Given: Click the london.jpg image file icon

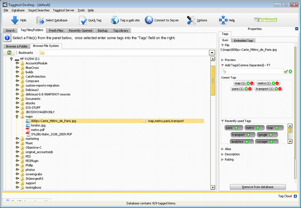Looking at the screenshot, I should pyautogui.click(x=28, y=125).
